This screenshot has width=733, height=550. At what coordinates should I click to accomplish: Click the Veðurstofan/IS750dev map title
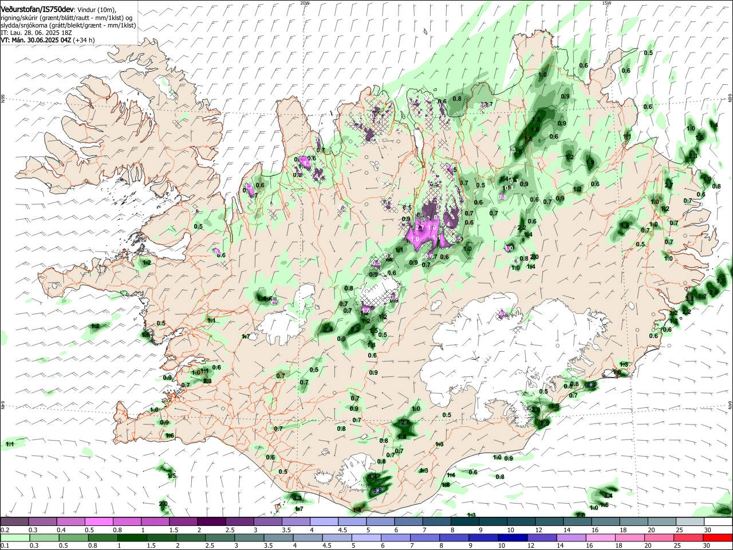[x=37, y=9]
